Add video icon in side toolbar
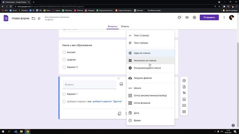Image resolution: width=239 pixels, height=134 pixels. [x=184, y=105]
